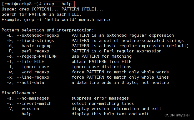Image resolution: width=194 pixels, height=120 pixels.
Task: Click the "Pattern selection and interpretation:" heading
Action: [x=48, y=30]
